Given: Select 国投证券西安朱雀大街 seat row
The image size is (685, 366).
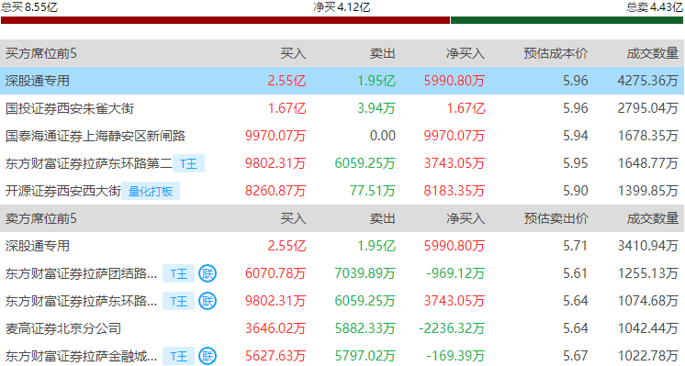Looking at the screenshot, I should (342, 108).
